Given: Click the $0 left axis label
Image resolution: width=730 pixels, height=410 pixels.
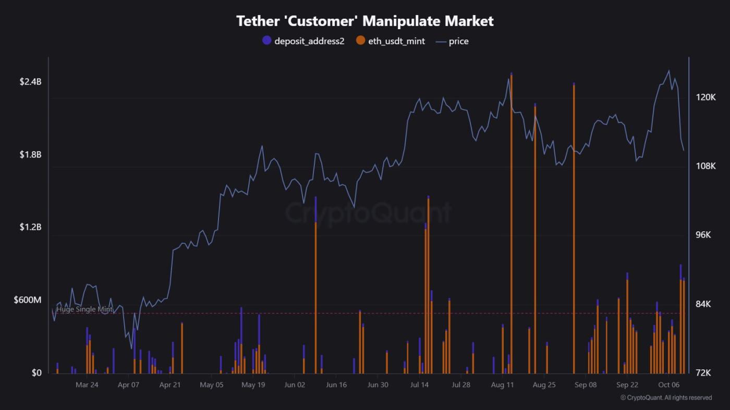Looking at the screenshot, I should (x=36, y=373).
